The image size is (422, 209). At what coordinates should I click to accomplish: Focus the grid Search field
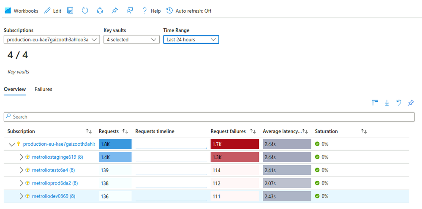point(210,117)
